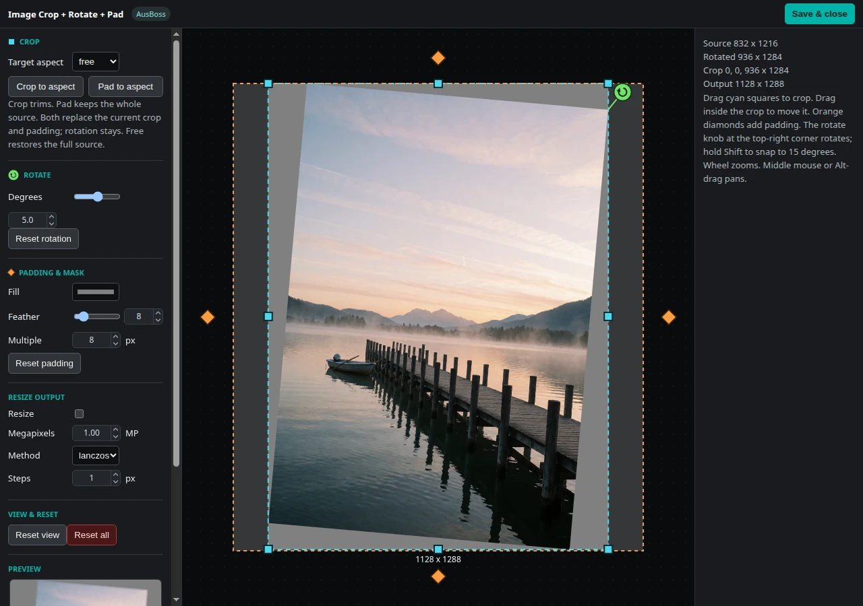The height and width of the screenshot is (606, 863).
Task: Click the orange diamond PADDING & MASK icon
Action: 11,273
